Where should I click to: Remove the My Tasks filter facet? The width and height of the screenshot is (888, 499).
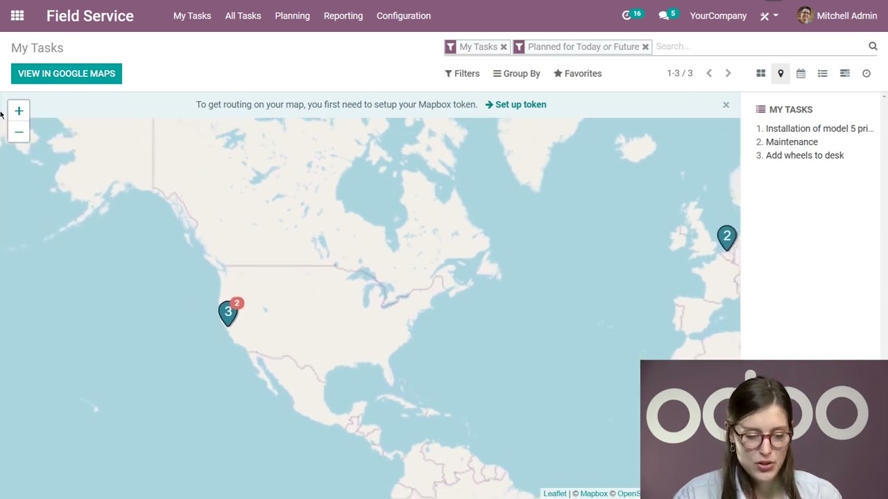[x=504, y=47]
